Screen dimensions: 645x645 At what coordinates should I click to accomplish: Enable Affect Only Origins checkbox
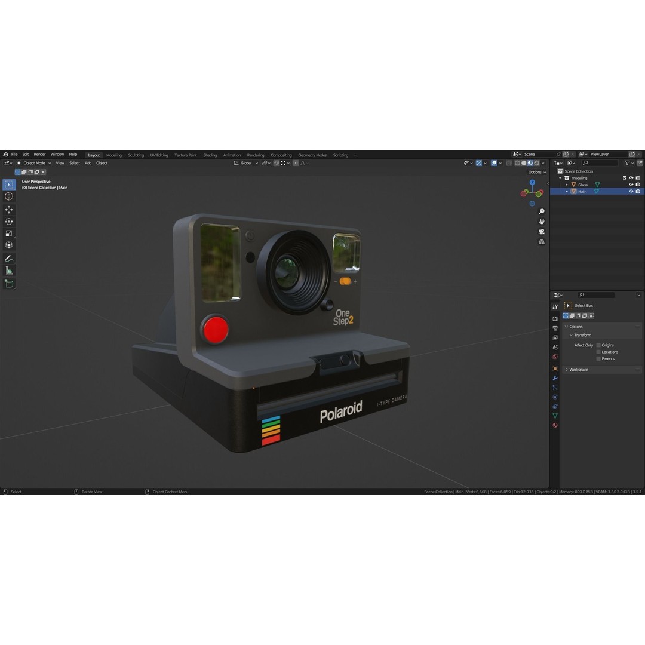click(x=598, y=346)
